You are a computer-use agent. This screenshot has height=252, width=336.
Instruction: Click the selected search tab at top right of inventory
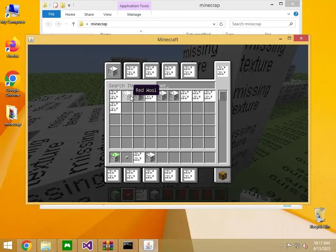[223, 71]
